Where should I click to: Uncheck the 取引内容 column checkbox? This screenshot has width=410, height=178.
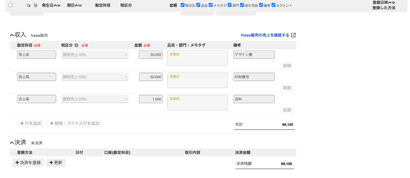[242, 5]
